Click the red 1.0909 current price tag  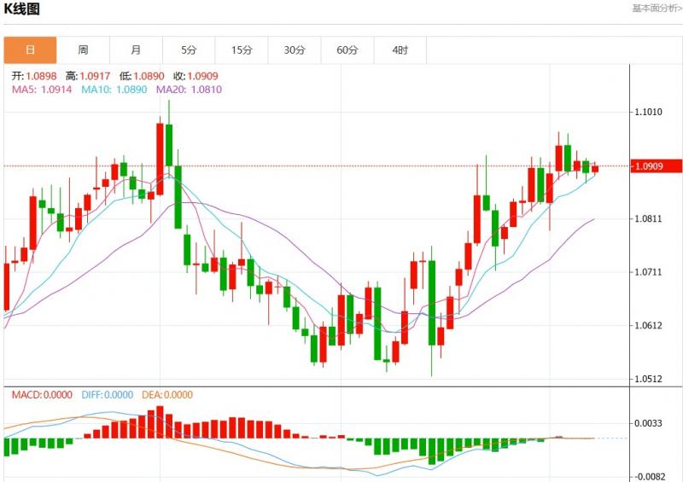[656, 166]
